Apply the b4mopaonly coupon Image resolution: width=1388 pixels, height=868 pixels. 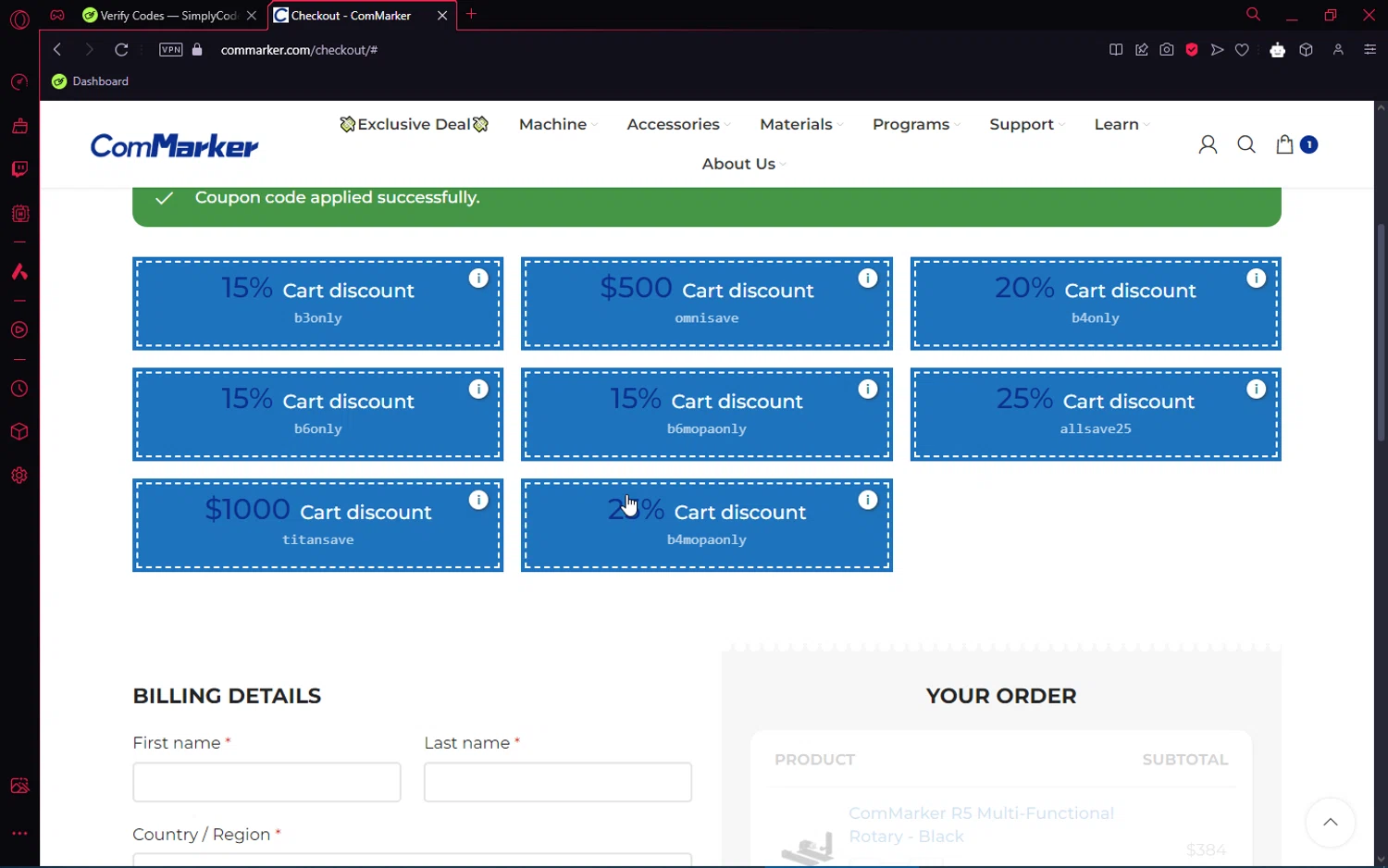pos(707,526)
